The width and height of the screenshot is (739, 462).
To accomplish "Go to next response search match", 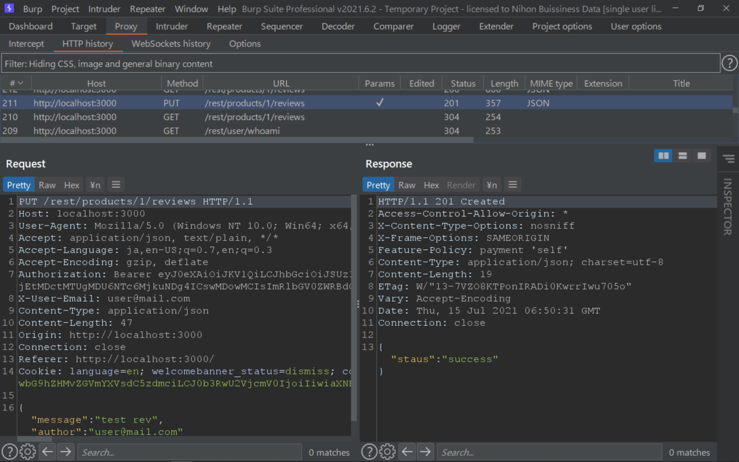I will [x=425, y=452].
